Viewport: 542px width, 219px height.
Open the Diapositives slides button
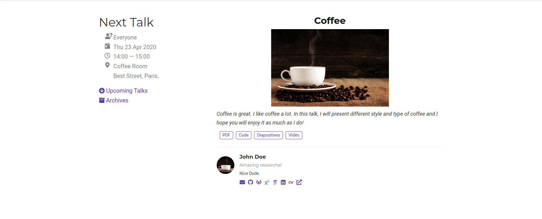[x=268, y=135]
